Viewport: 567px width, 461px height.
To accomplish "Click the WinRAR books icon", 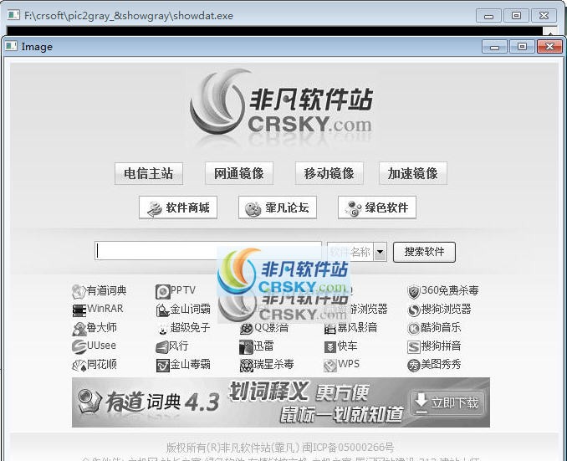I will 79,310.
